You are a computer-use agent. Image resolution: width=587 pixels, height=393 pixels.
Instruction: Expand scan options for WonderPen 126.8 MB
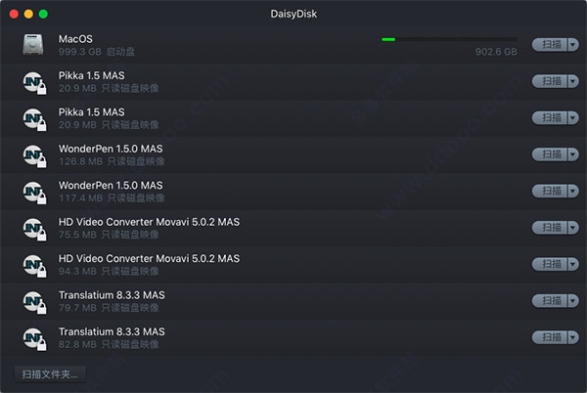point(573,154)
